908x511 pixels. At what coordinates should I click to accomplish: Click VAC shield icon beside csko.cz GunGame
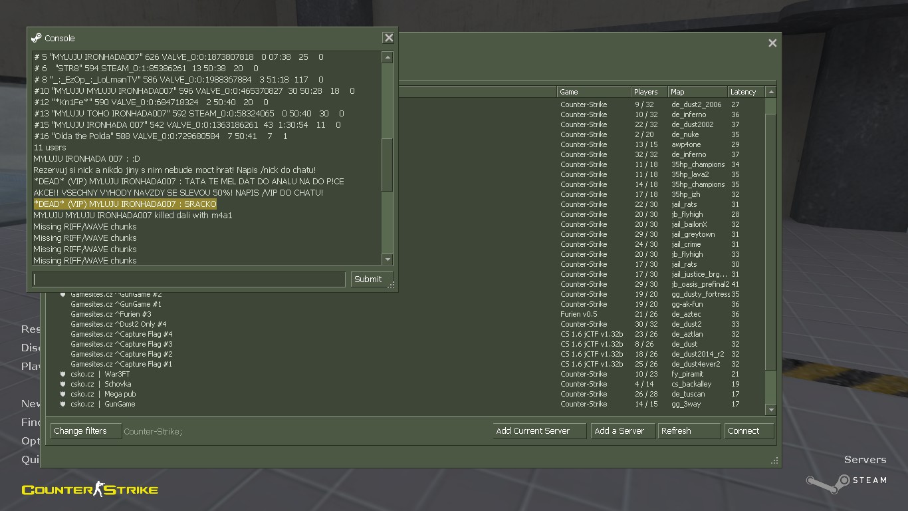[x=63, y=404]
